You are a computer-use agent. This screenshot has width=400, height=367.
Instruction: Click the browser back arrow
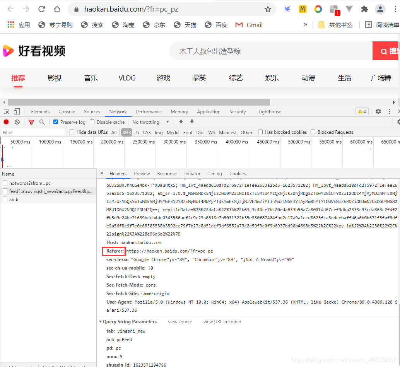[x=10, y=9]
